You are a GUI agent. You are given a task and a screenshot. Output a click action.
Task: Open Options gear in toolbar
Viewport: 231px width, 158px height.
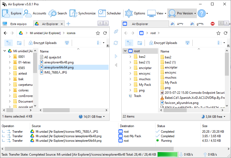coord(135,13)
